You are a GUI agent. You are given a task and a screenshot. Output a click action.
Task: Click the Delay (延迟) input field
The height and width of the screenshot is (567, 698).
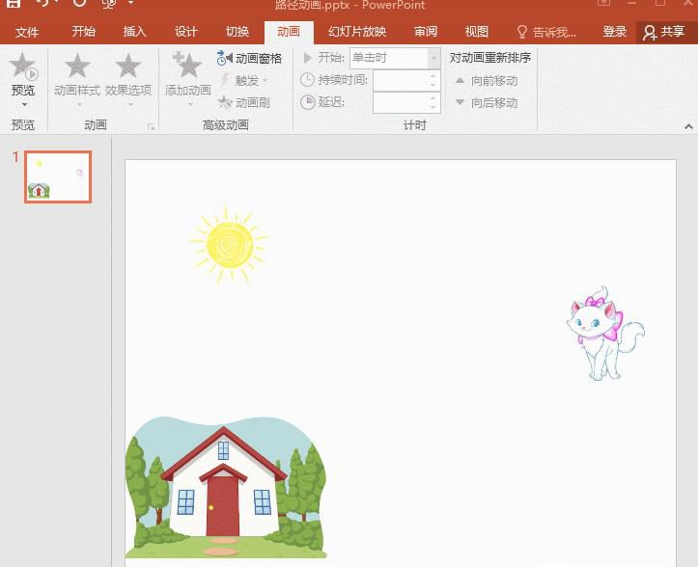point(401,103)
